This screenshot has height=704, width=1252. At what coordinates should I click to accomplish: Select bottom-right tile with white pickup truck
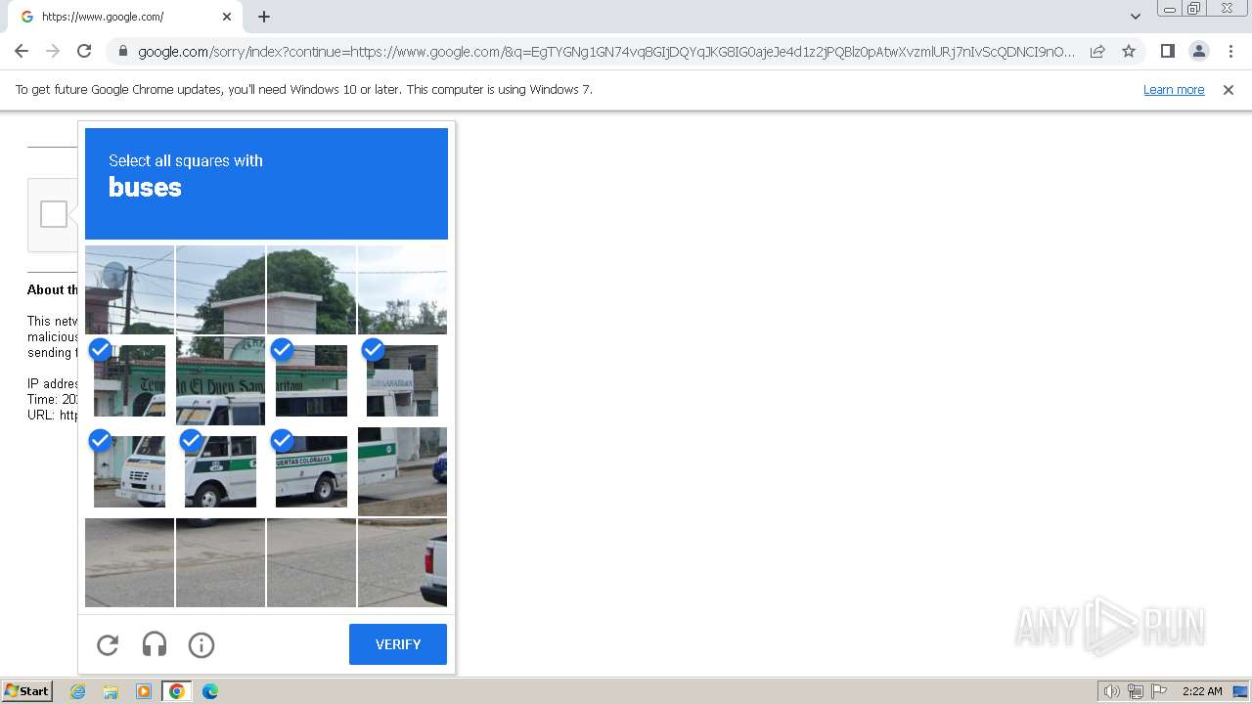pyautogui.click(x=402, y=562)
